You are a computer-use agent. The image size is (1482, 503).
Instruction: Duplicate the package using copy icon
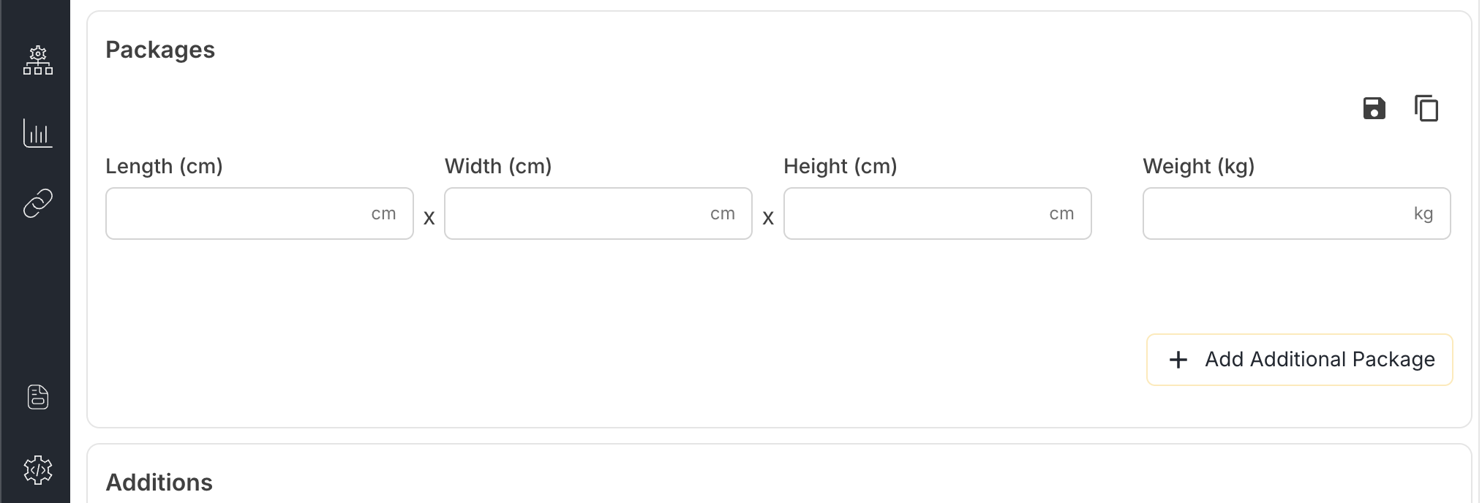[x=1426, y=108]
